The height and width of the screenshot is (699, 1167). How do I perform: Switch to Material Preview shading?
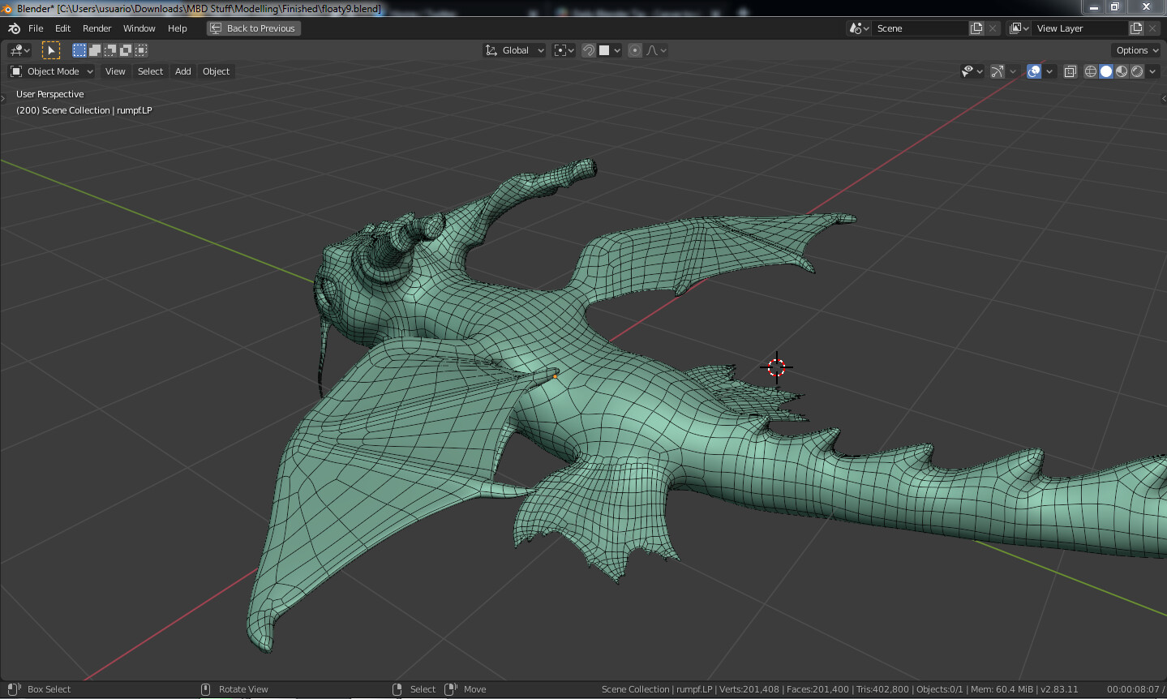[1122, 71]
